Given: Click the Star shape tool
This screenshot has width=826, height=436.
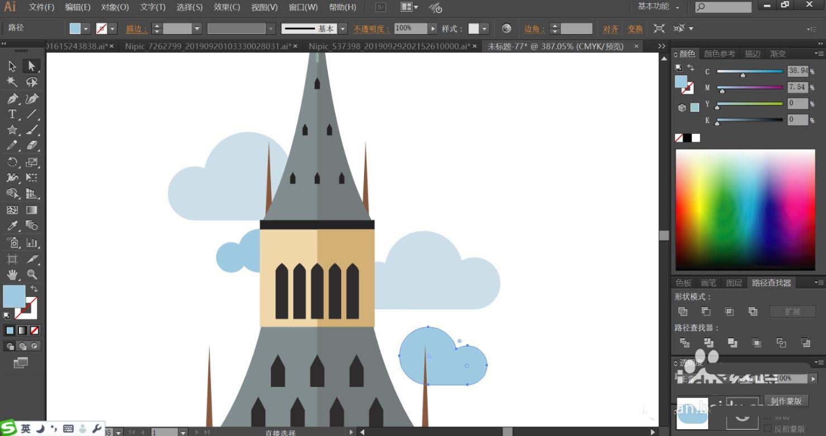Looking at the screenshot, I should 12,130.
